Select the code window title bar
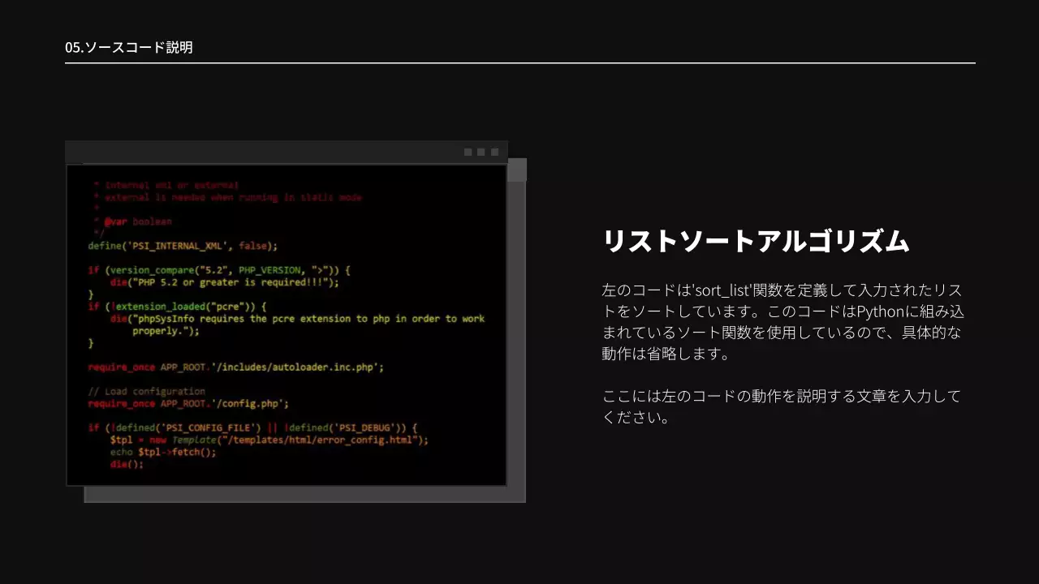 click(x=284, y=151)
